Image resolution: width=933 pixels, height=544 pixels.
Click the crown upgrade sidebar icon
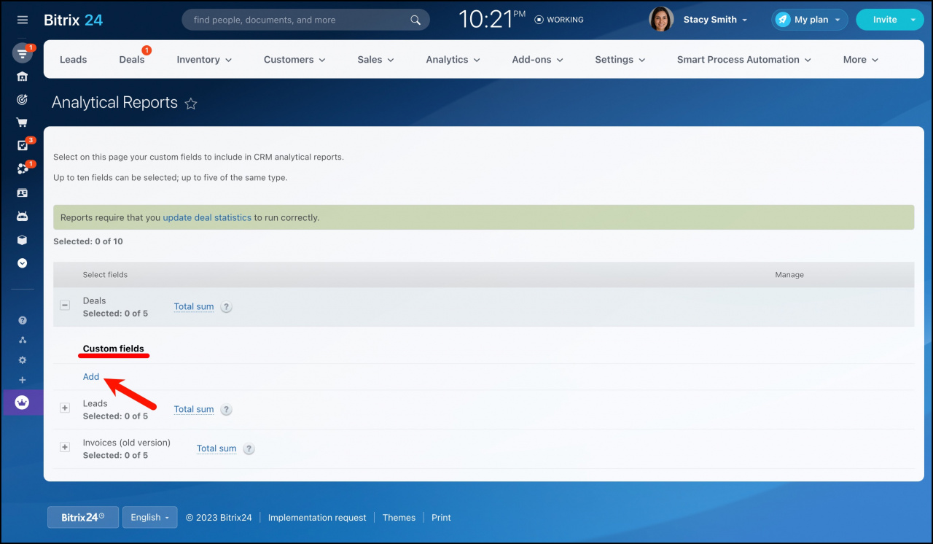[22, 403]
